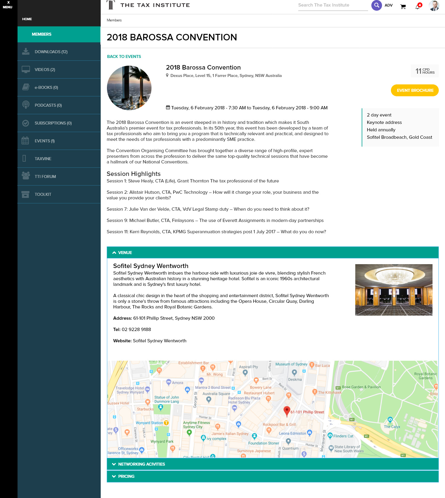Go Back to Events link
The image size is (445, 498).
point(124,56)
